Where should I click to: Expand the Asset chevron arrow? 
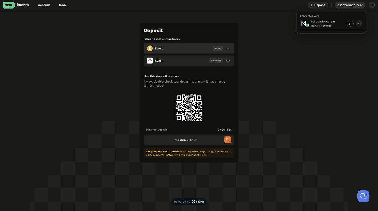pos(228,48)
